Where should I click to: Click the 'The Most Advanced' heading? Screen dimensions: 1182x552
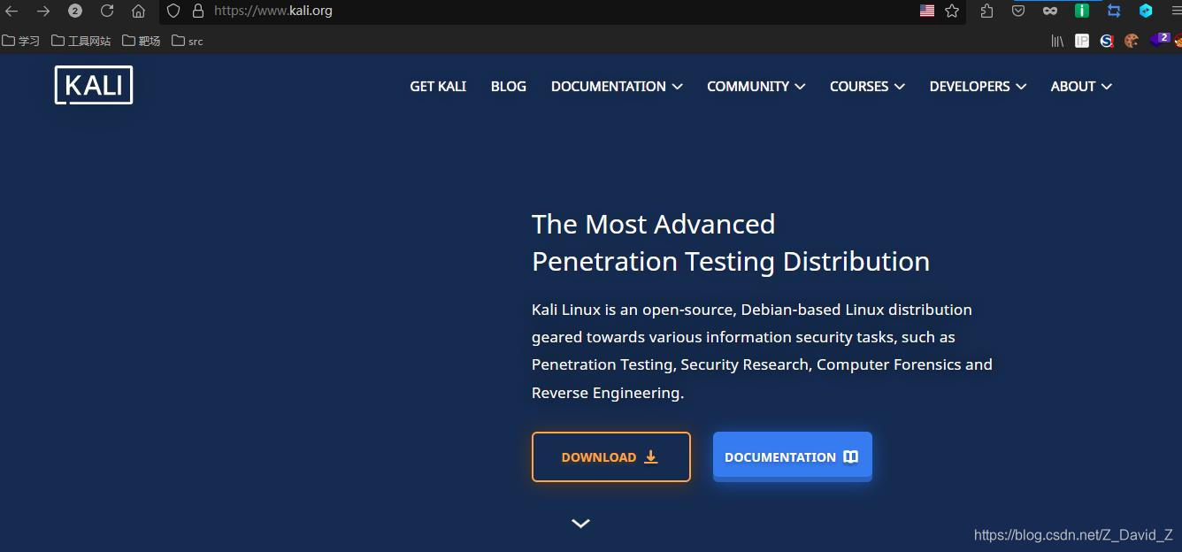[653, 224]
